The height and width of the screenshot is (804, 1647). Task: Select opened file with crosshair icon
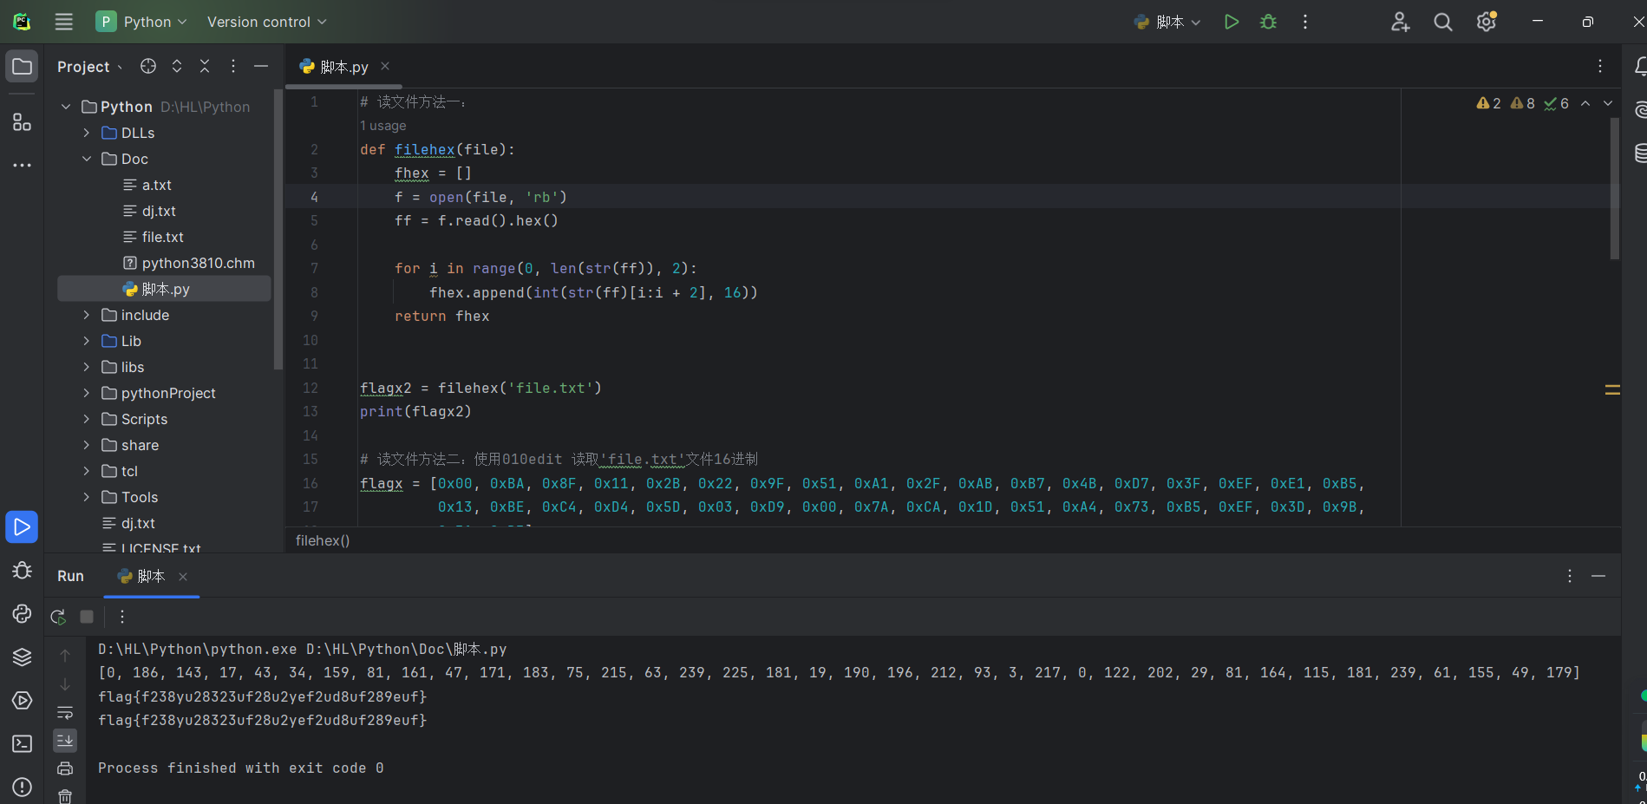point(148,66)
